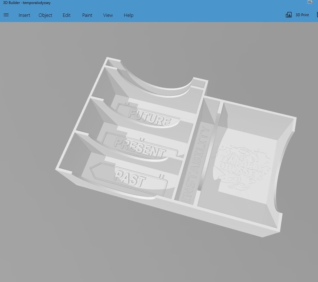
Task: Open the View menu
Action: coord(108,15)
